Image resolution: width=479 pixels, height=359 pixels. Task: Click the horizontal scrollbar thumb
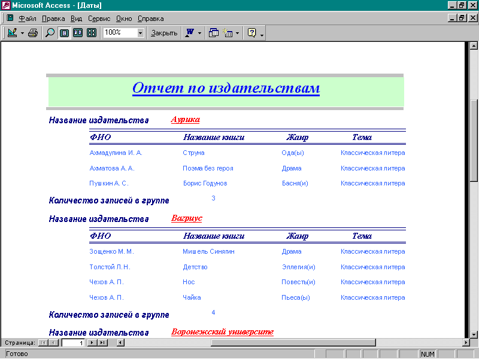[293, 343]
